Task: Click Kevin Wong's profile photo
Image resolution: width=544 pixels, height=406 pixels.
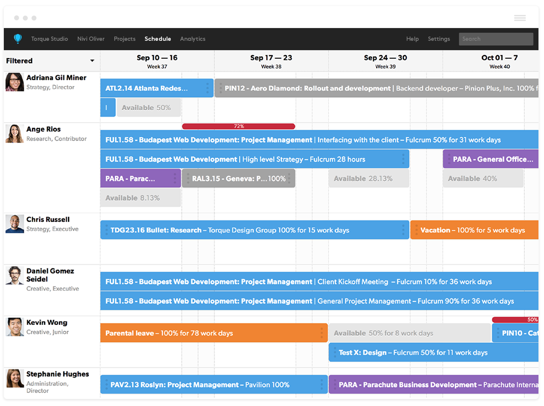Action: (14, 327)
